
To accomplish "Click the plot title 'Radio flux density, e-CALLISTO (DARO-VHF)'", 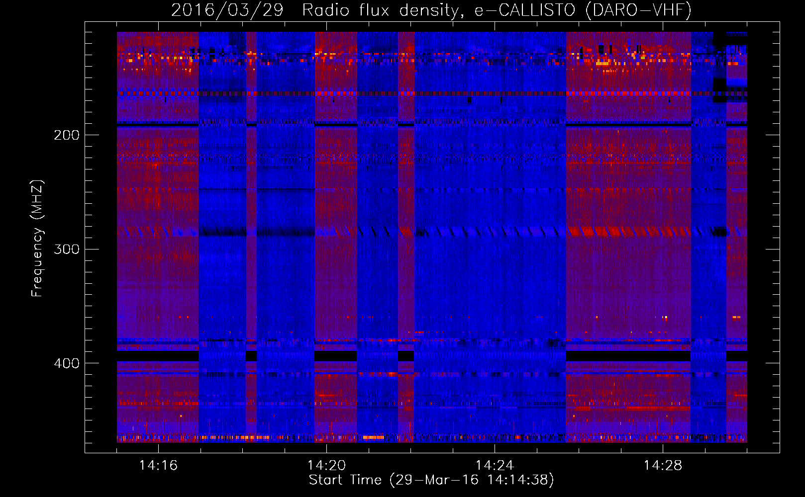I will click(497, 10).
